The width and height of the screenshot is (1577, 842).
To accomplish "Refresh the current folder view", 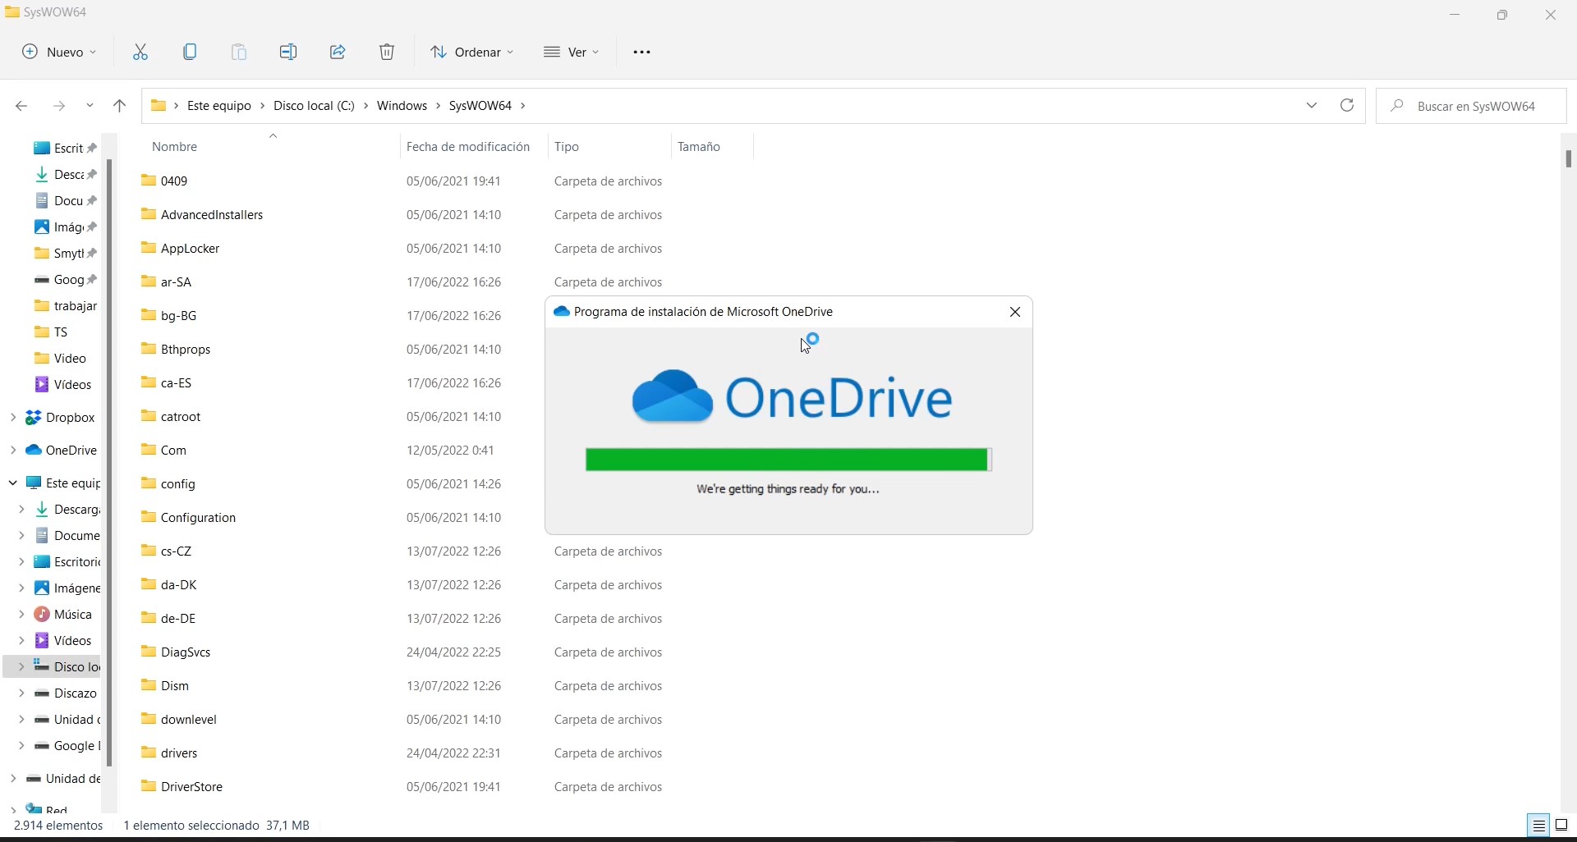I will click(1347, 106).
